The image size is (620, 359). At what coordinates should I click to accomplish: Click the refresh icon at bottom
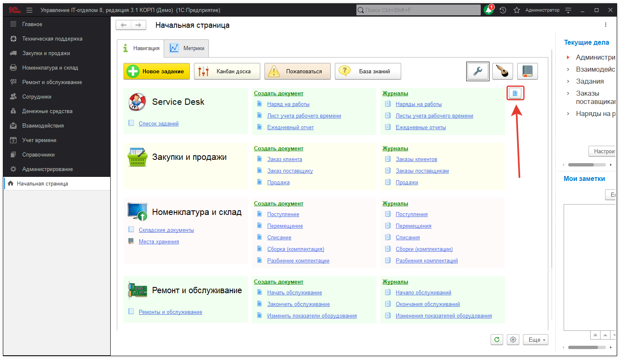click(496, 339)
